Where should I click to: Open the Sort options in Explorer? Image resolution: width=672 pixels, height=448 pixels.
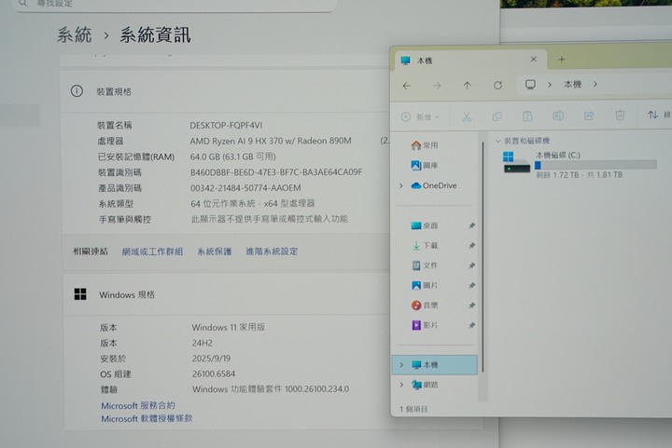[659, 115]
